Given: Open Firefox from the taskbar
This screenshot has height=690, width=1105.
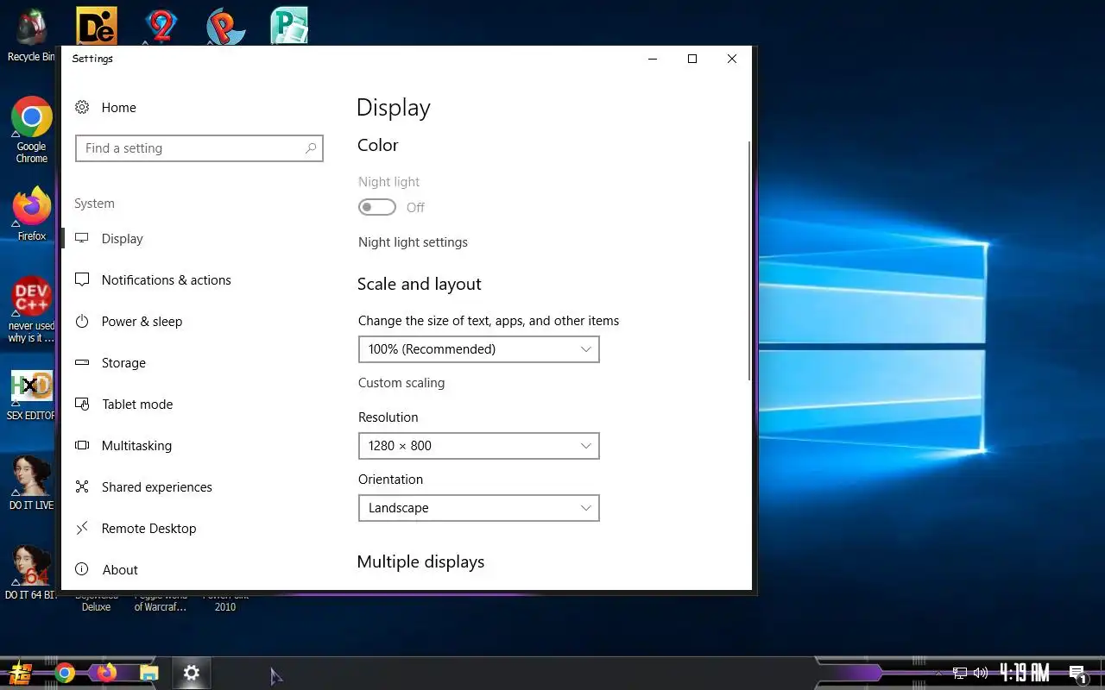Looking at the screenshot, I should coord(106,673).
